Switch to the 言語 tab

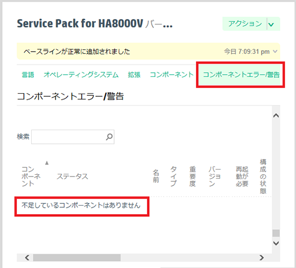coord(28,75)
